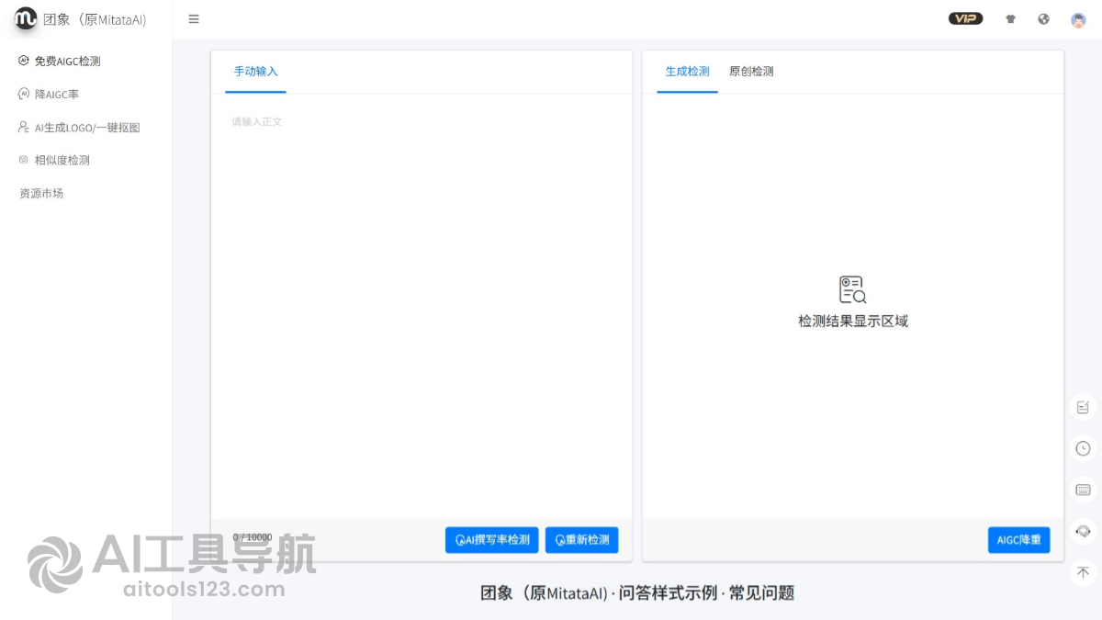The width and height of the screenshot is (1102, 620).
Task: Open the user avatar menu
Action: [x=1078, y=19]
